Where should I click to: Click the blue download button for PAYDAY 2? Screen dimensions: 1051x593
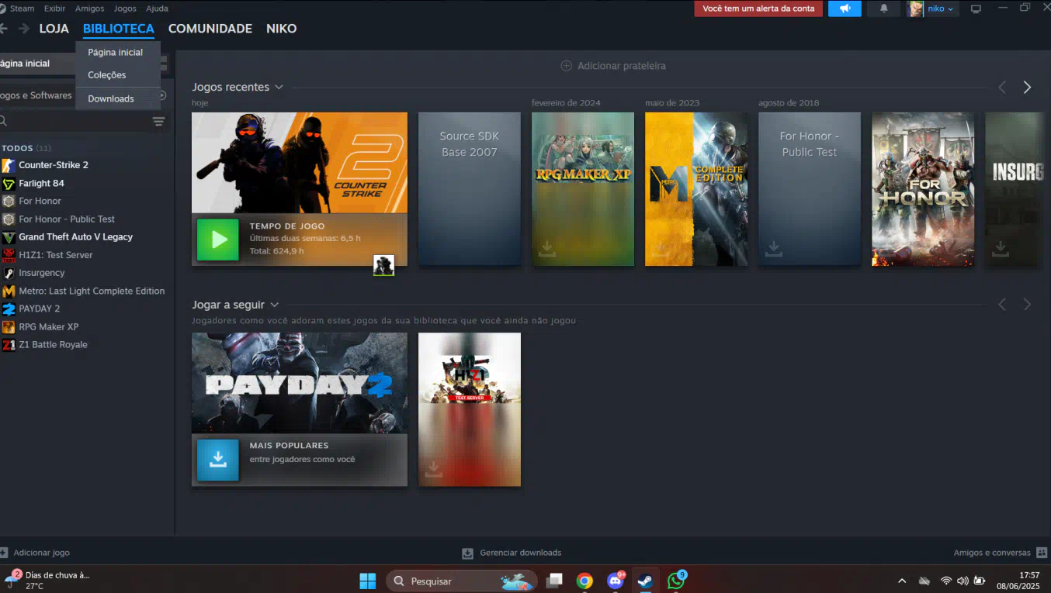click(218, 460)
